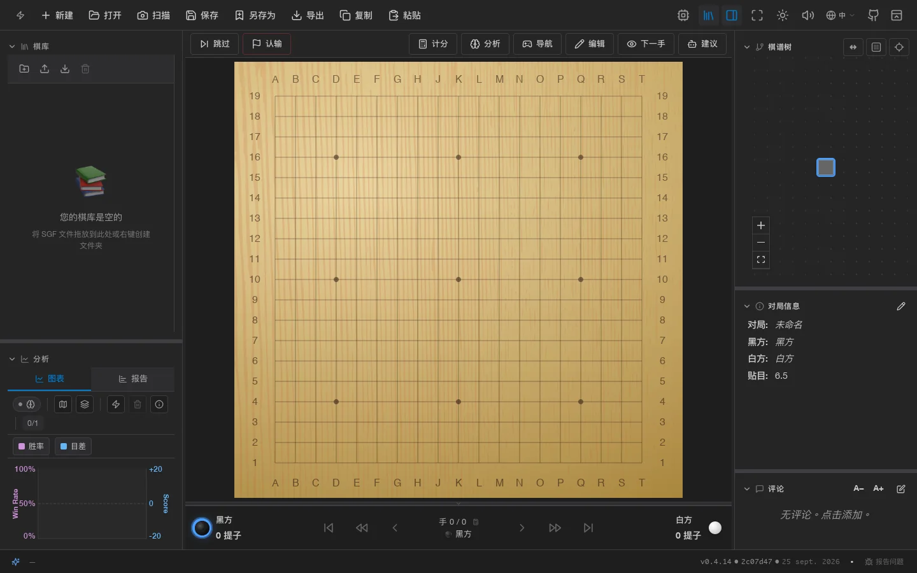Toggle the library panel icon in top bar
Viewport: 917px width, 573px height.
click(x=708, y=15)
